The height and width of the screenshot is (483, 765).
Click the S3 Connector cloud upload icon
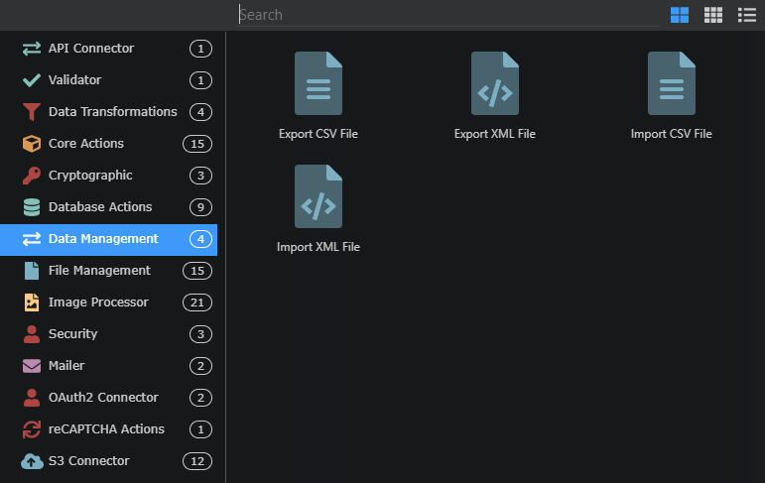click(x=32, y=461)
